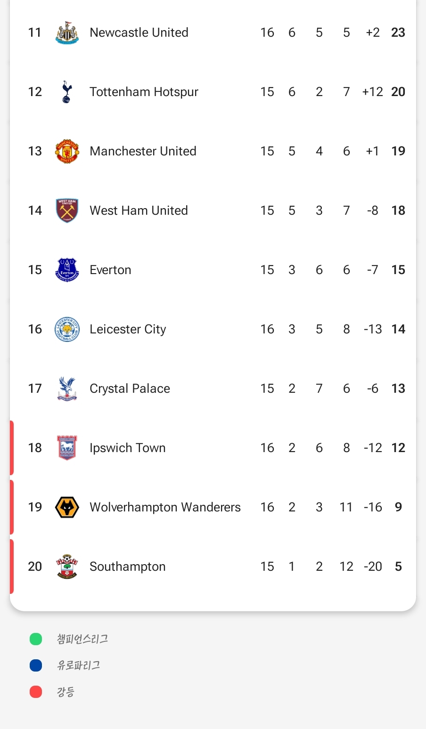Tap the Everton club badge

pos(67,270)
